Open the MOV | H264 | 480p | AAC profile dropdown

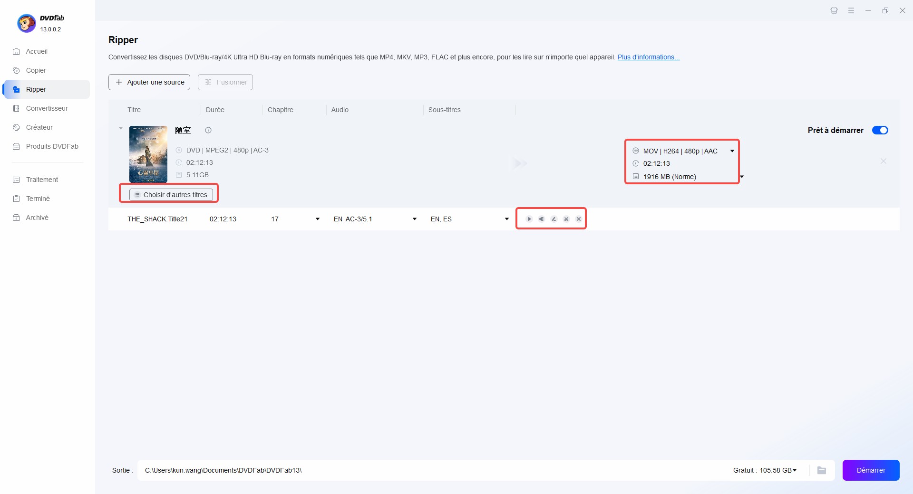click(x=732, y=151)
